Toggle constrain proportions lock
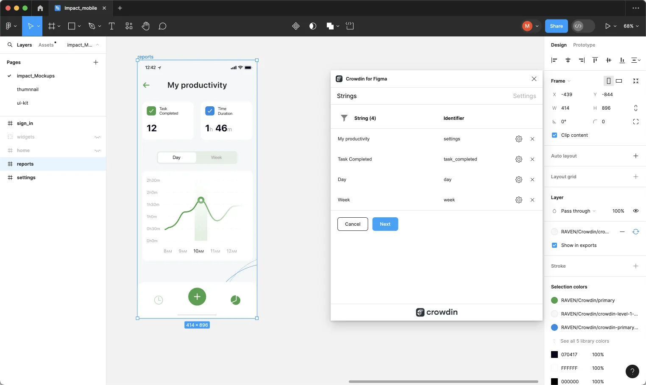Image resolution: width=646 pixels, height=385 pixels. click(x=636, y=108)
